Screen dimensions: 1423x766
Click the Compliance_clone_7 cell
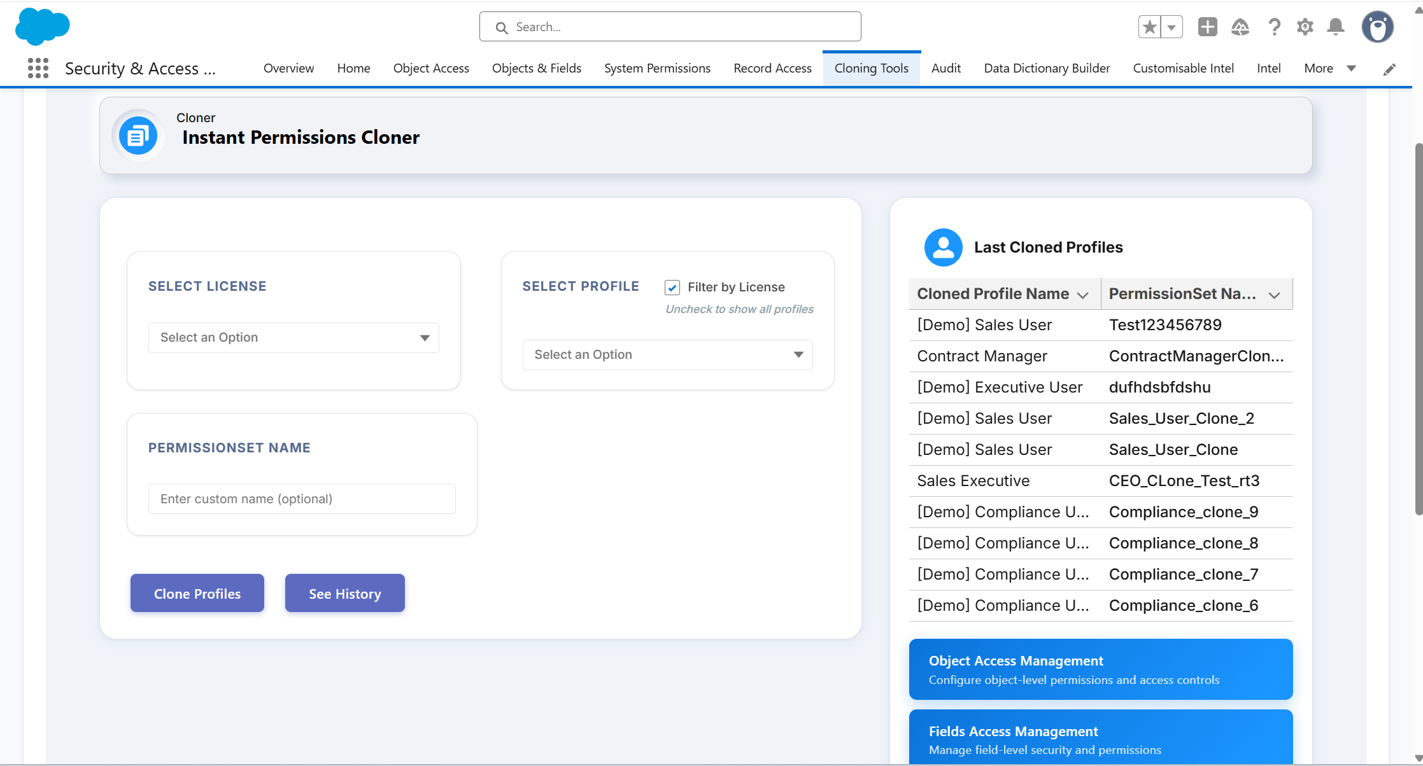click(x=1197, y=574)
